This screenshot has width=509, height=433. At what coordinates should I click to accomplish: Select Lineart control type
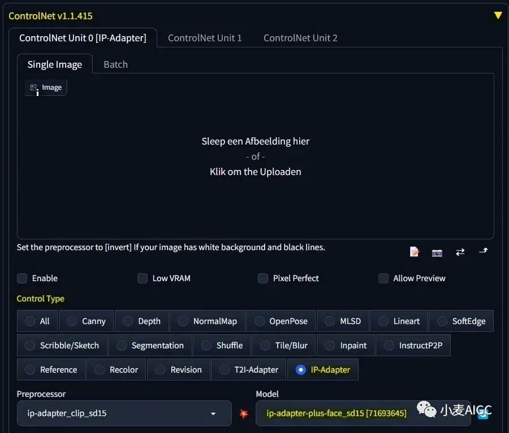click(x=399, y=321)
